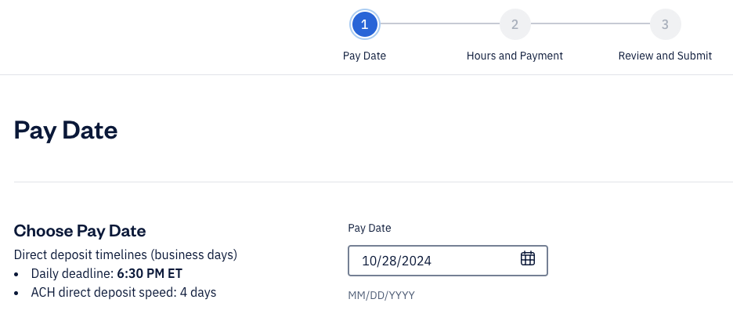
Task: Click the step 3 circle indicator
Action: click(665, 24)
